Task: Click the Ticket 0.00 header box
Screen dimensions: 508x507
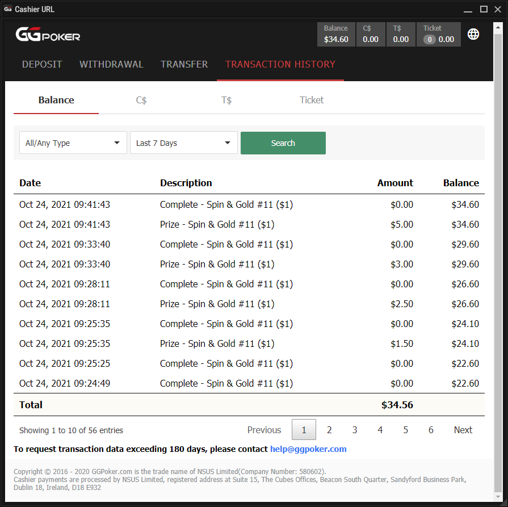Action: [439, 35]
